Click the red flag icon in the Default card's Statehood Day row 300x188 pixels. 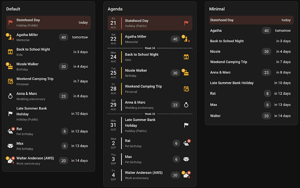click(10, 22)
